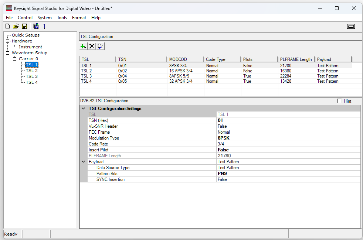
Task: Click the VL-SNR Header False value
Action: point(288,126)
